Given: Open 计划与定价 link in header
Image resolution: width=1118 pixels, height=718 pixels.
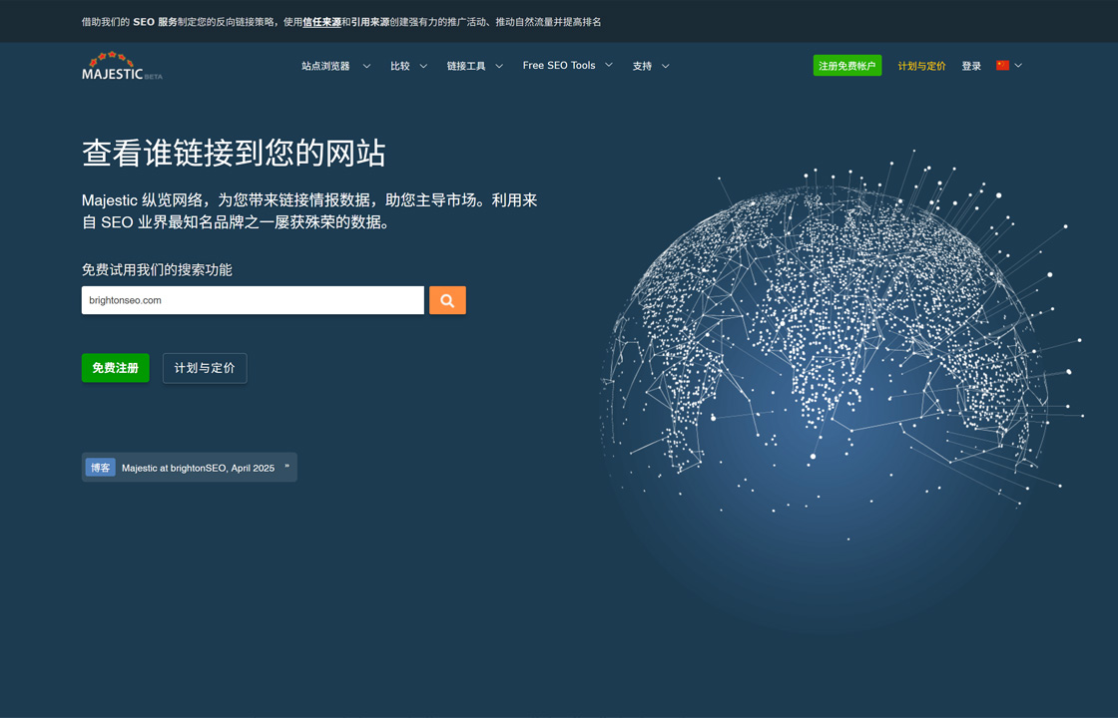Looking at the screenshot, I should [x=922, y=66].
